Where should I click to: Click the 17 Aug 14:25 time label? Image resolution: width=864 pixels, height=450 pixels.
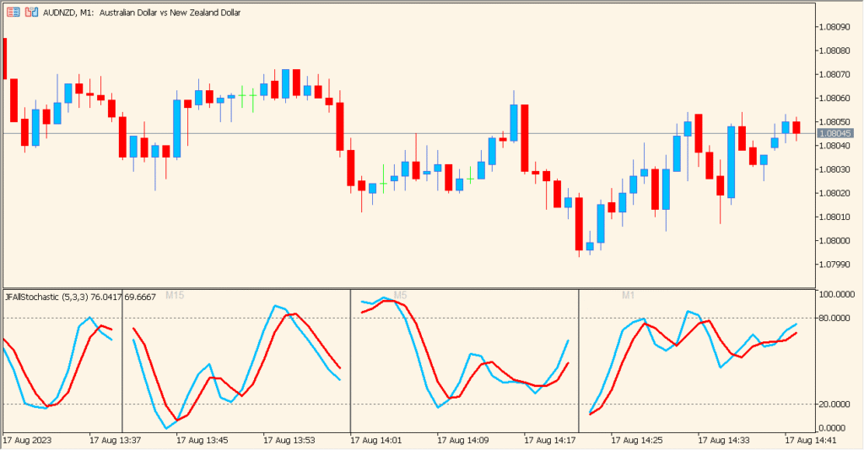(637, 440)
